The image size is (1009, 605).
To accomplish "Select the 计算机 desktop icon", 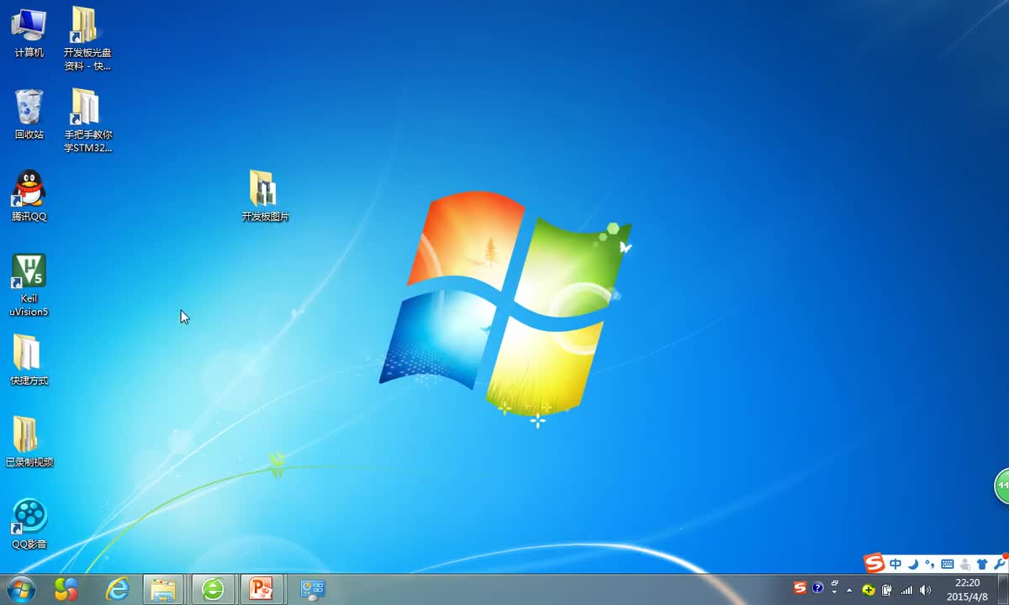I will pos(29,33).
